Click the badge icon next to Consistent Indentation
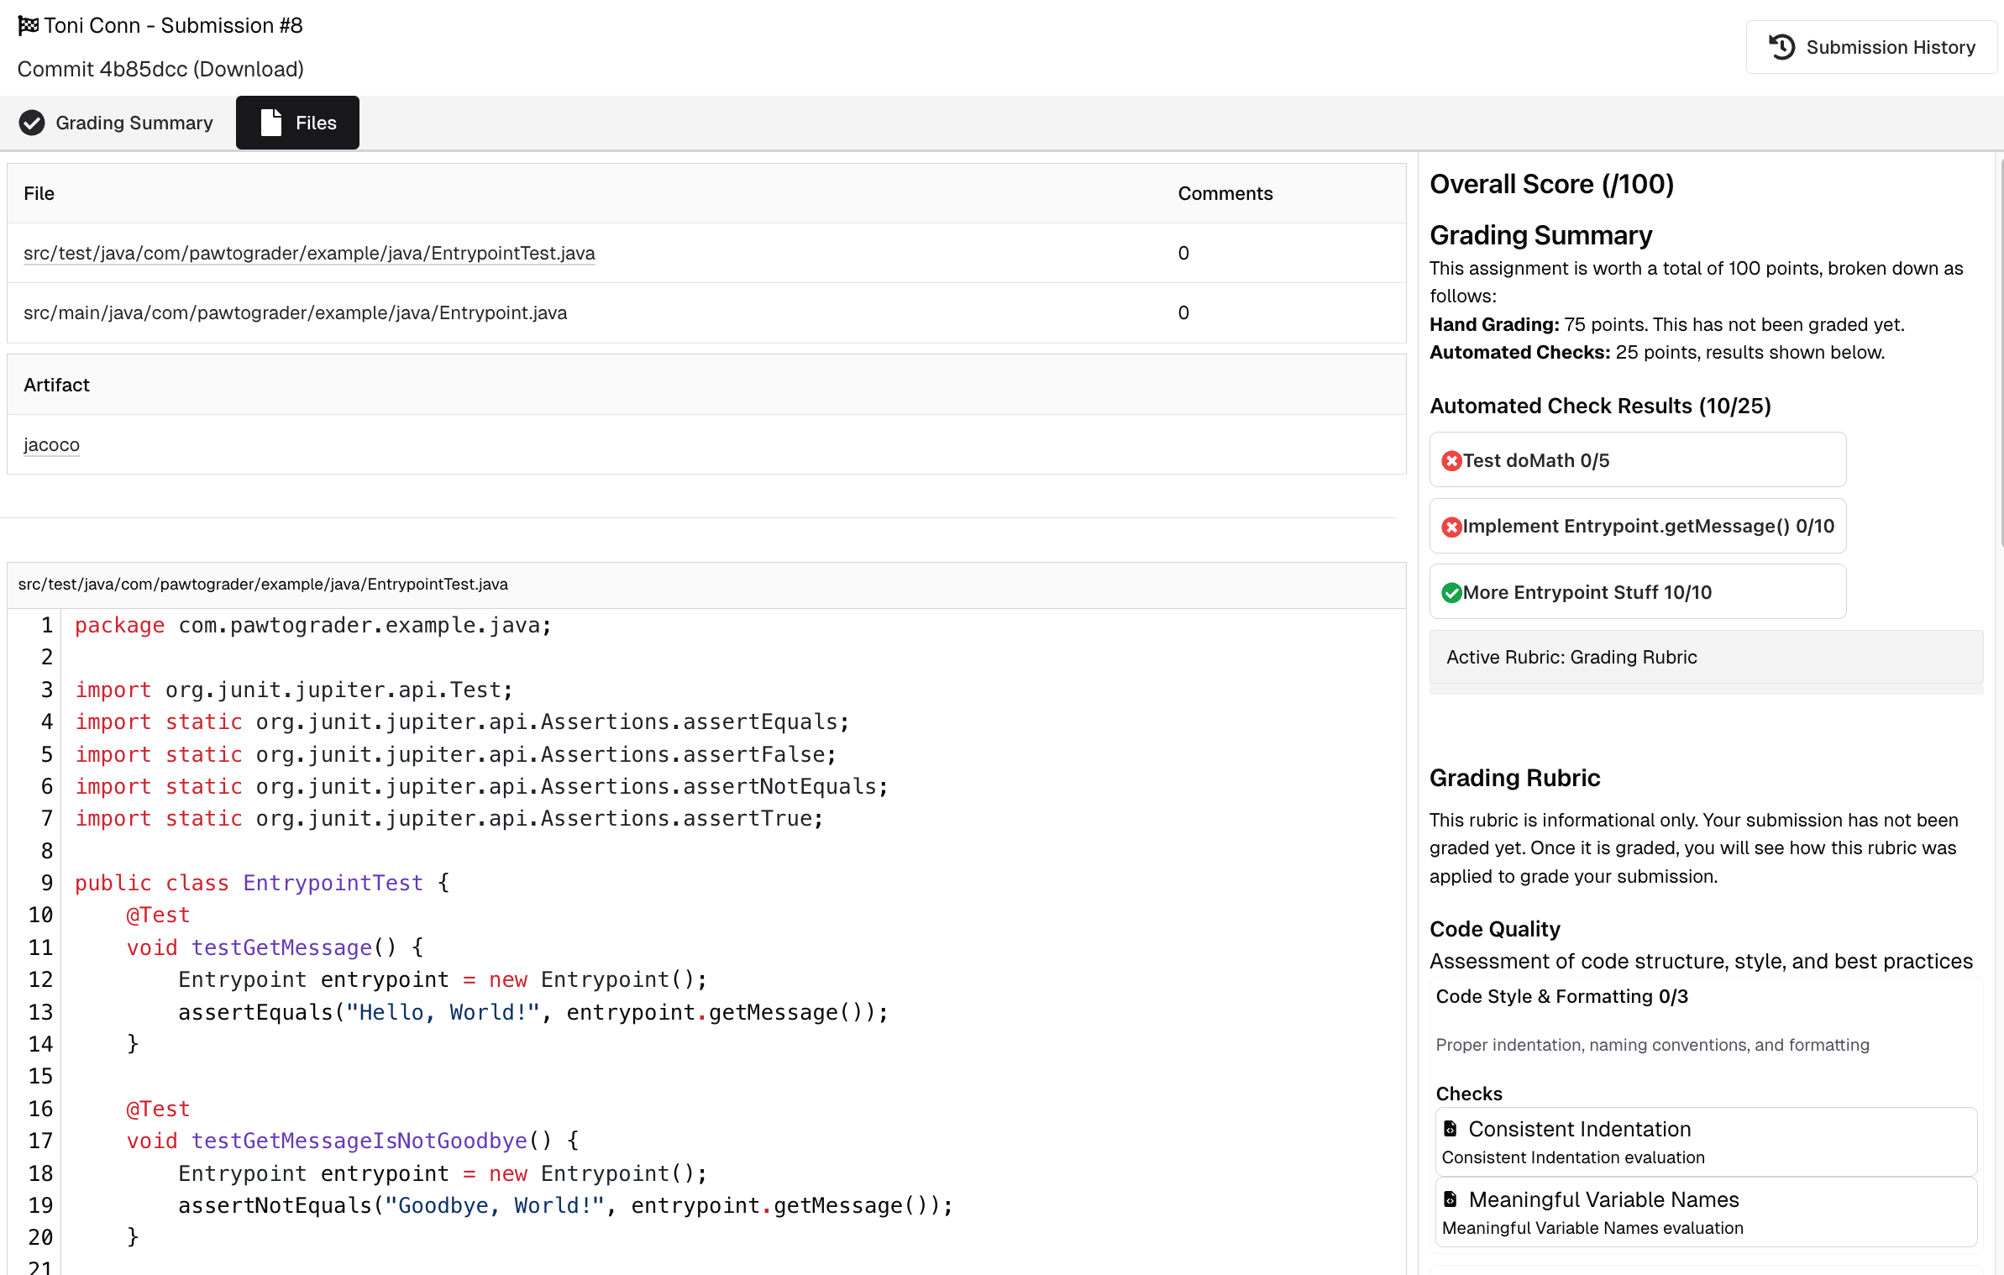 [x=1451, y=1129]
